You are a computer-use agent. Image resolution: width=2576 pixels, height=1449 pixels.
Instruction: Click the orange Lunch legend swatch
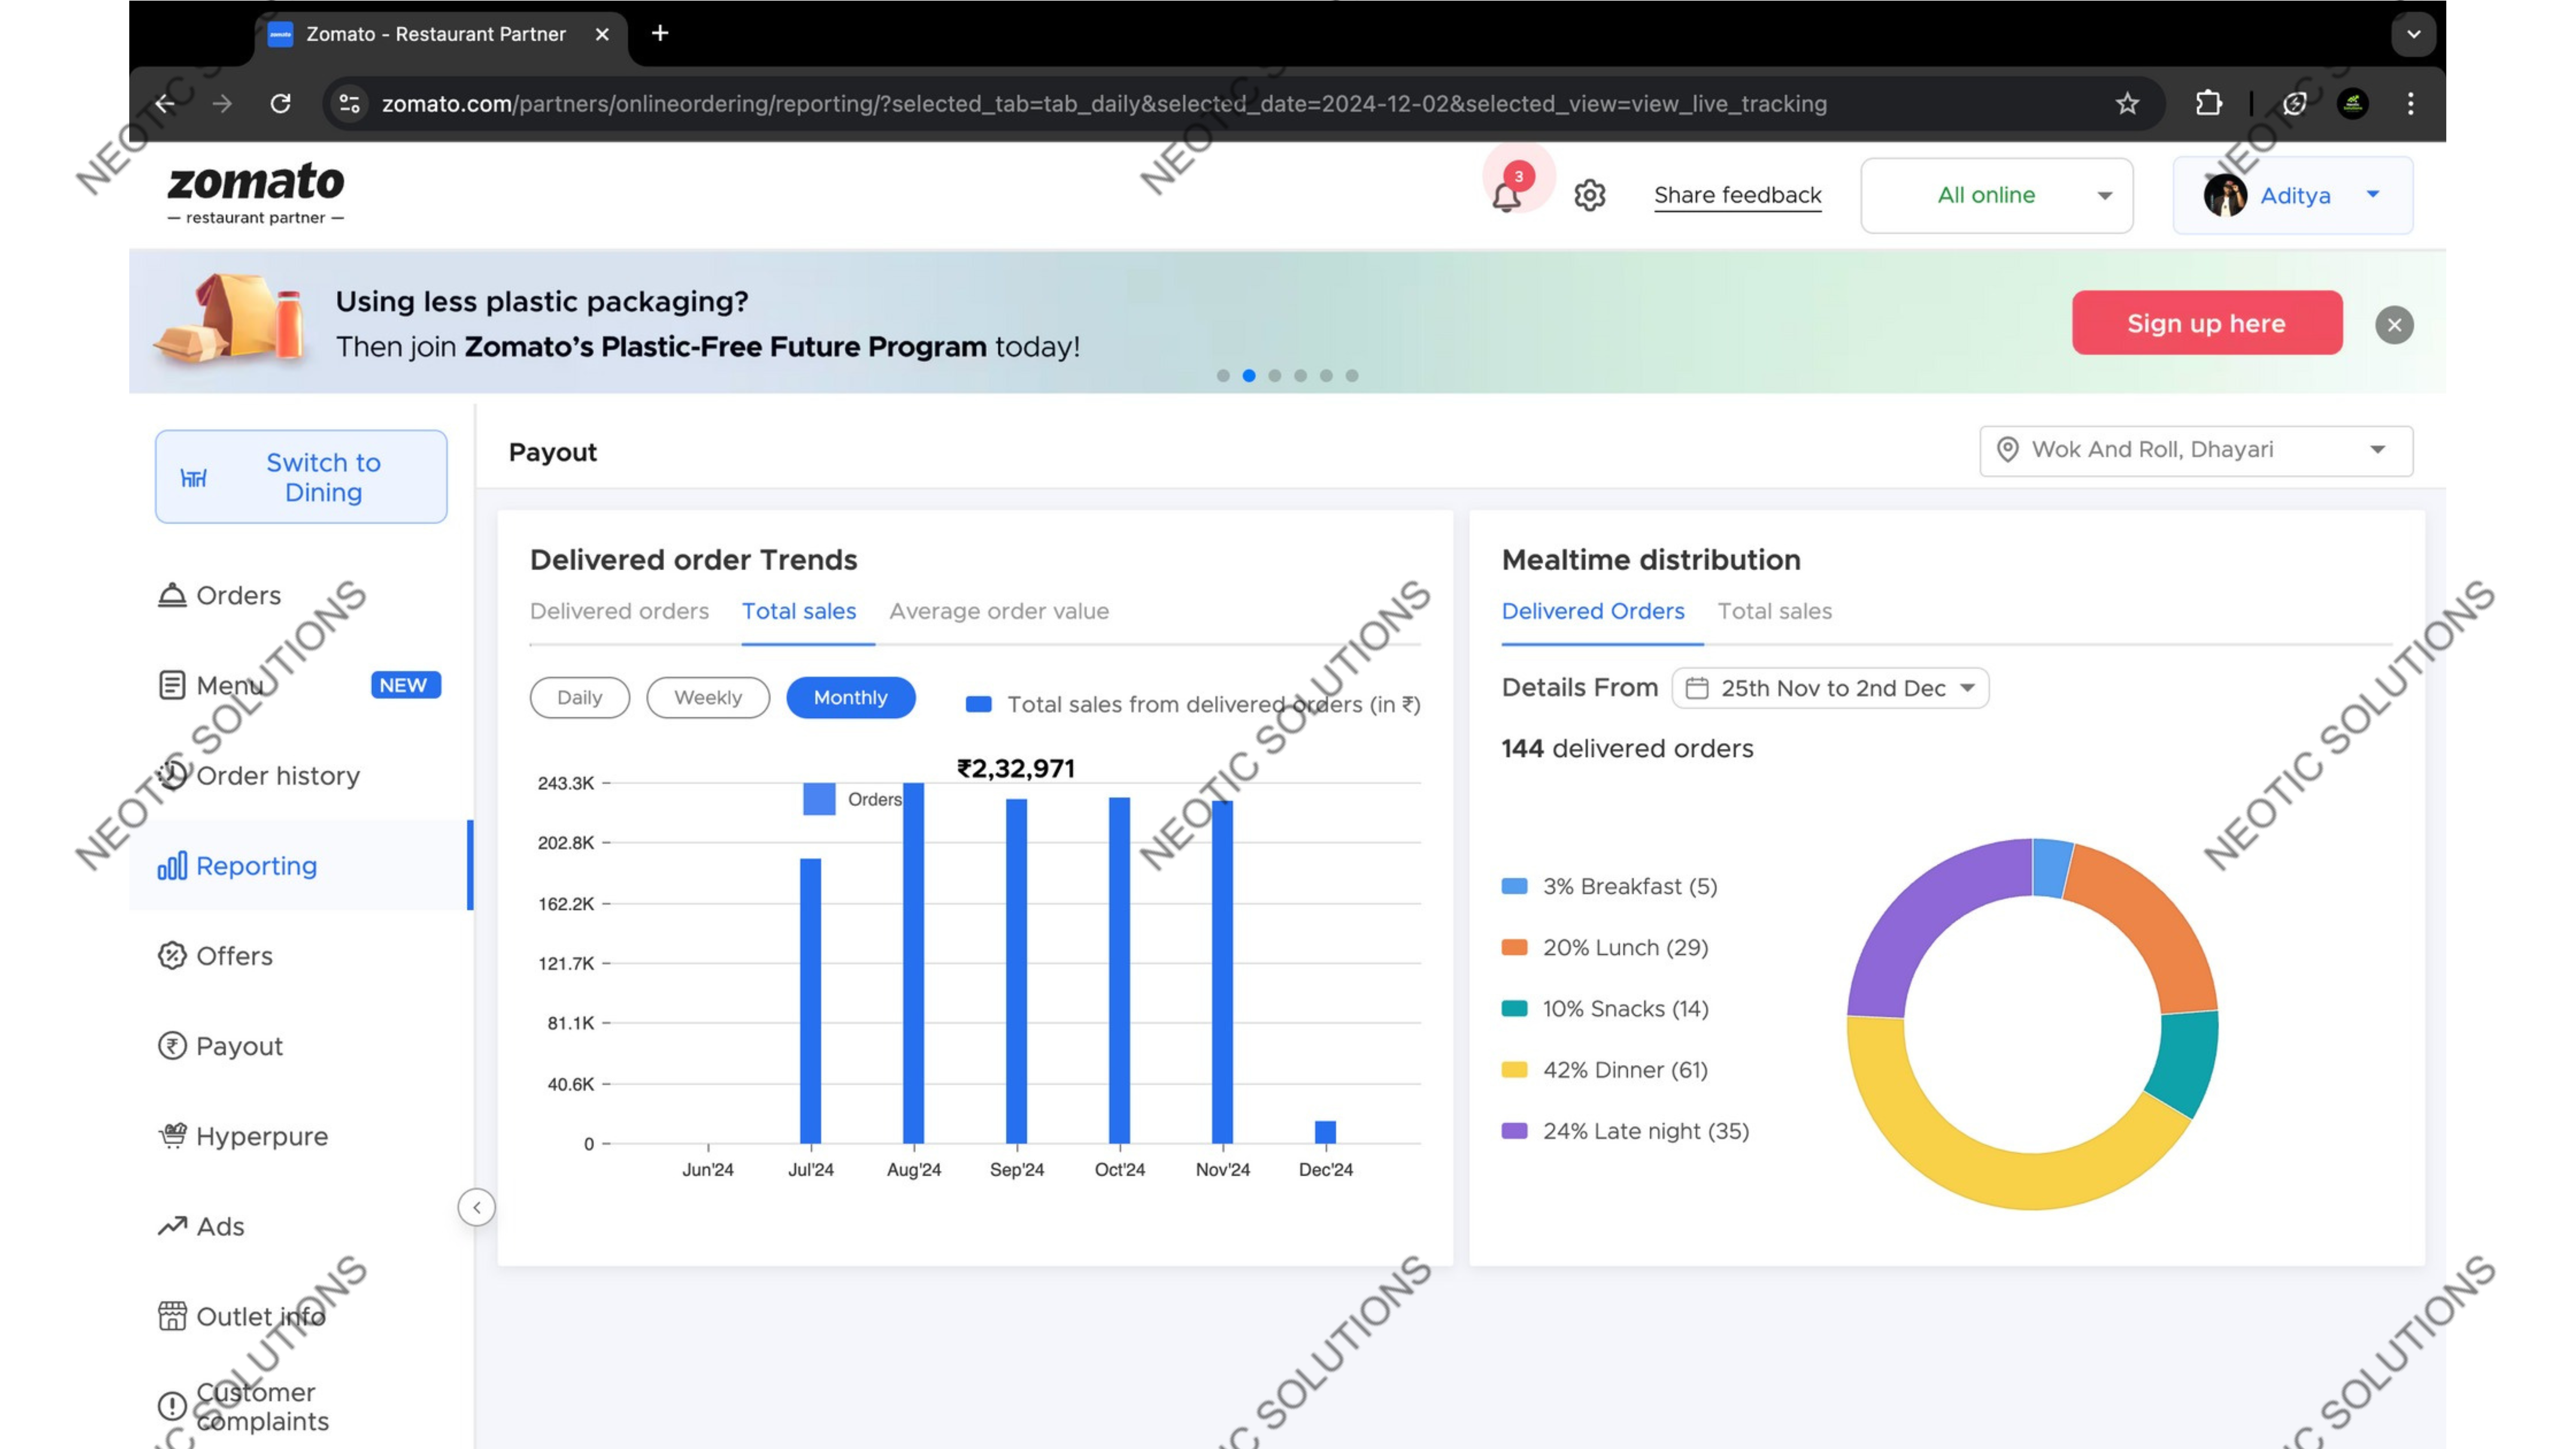[x=1514, y=947]
